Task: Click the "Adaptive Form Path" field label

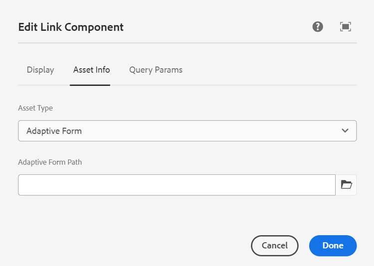Action: [50, 162]
